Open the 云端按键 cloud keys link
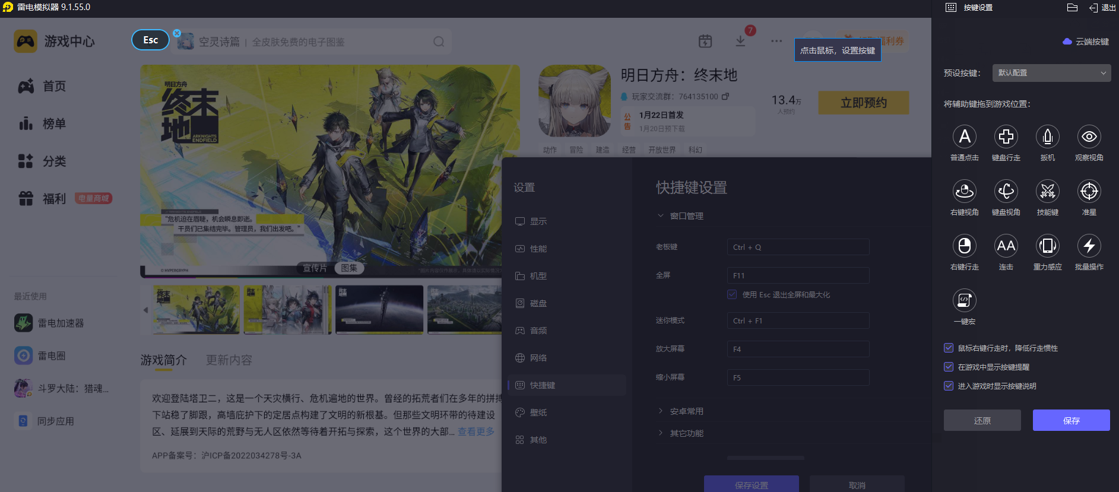Viewport: 1119px width, 492px height. pyautogui.click(x=1086, y=42)
